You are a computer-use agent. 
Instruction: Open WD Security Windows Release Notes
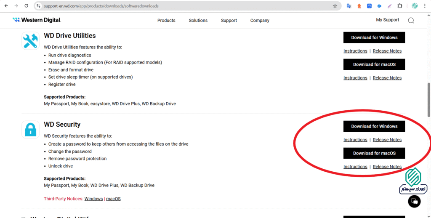point(387,140)
